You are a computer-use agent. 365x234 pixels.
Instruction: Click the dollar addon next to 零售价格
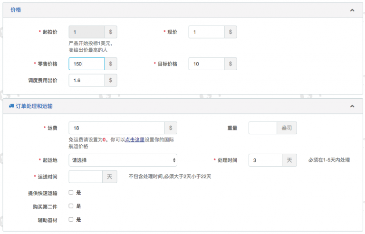[111, 64]
